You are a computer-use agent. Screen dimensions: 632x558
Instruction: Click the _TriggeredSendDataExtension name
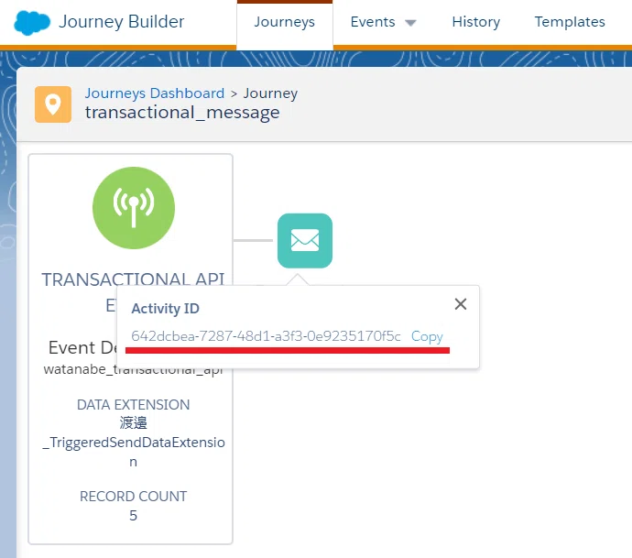click(x=134, y=452)
